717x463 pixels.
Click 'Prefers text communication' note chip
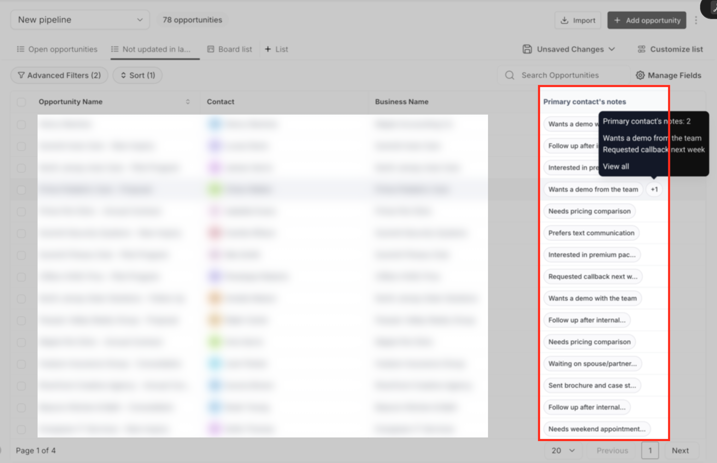592,233
